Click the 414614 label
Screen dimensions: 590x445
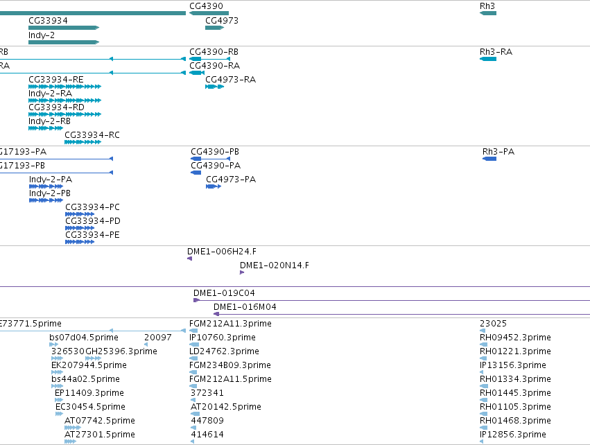tap(207, 435)
